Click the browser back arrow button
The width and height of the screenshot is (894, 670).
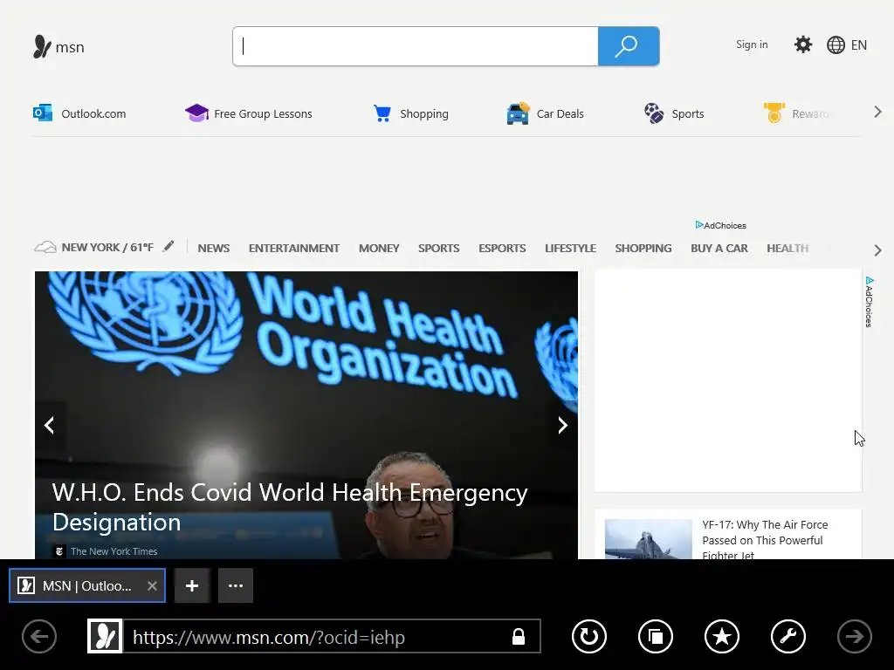[x=39, y=636]
